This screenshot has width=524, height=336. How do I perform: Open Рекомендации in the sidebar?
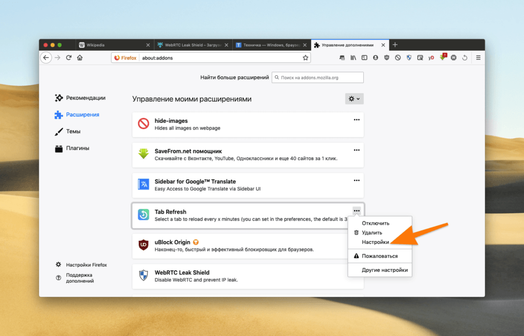pyautogui.click(x=80, y=98)
